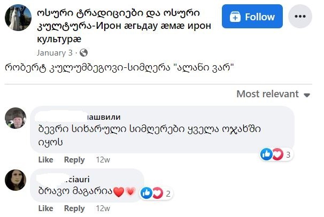Open the three-dots post options menu
This screenshot has width=324, height=217.
tap(299, 17)
